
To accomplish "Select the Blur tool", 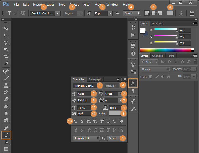I will click(x=6, y=113).
